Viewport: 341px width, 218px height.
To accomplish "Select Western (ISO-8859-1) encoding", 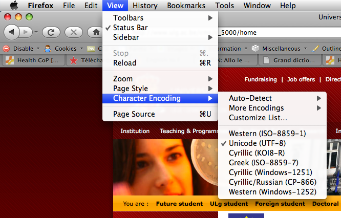I will point(272,134).
